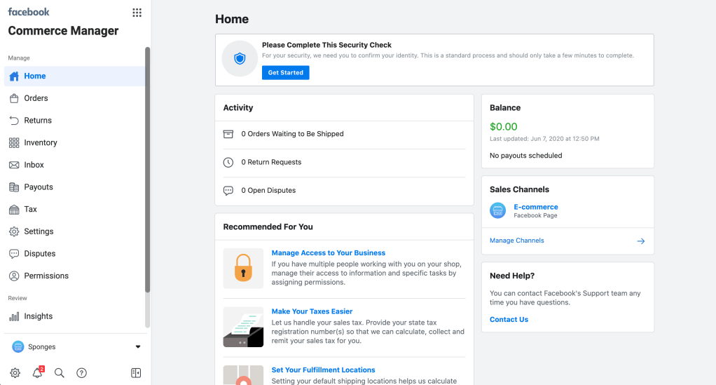Open the search magnifier icon
Screen dimensions: 716x385
[x=60, y=373]
